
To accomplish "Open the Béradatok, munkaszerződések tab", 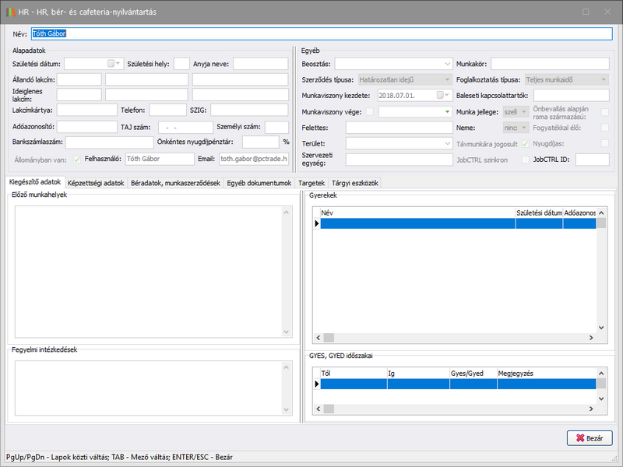I will click(175, 182).
